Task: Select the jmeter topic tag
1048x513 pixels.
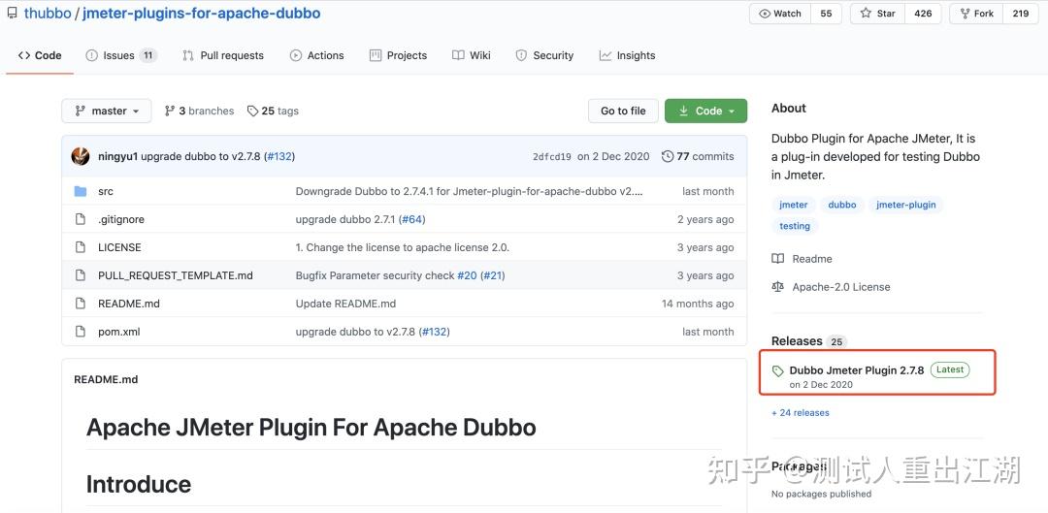Action: (794, 205)
